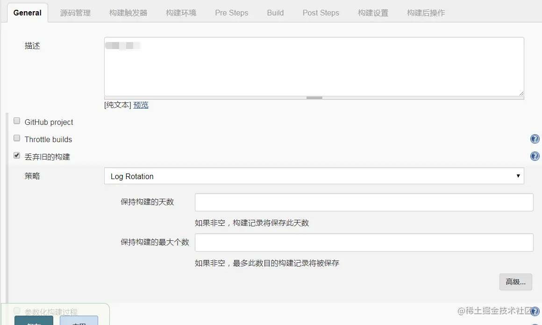The image size is (542, 325).
Task: Open the Build tab
Action: 275,13
